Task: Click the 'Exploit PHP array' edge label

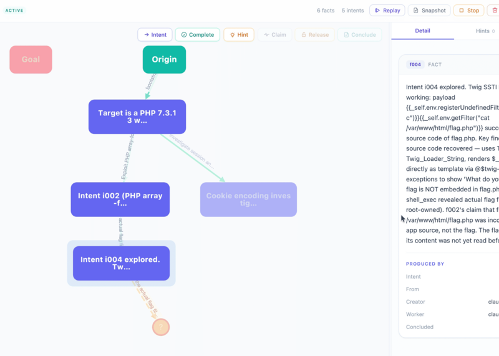Action: click(x=127, y=157)
